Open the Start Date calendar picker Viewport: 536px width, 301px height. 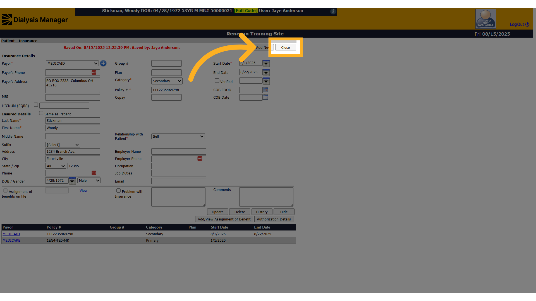[x=266, y=63]
